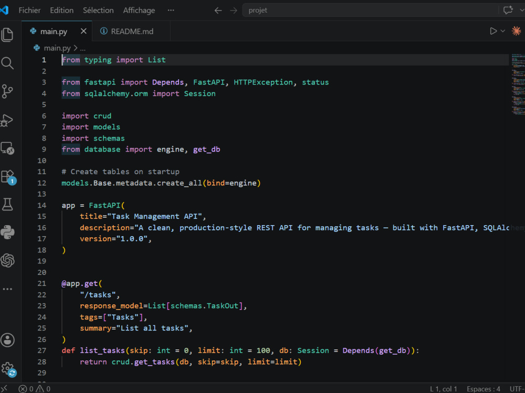The width and height of the screenshot is (525, 393).
Task: Click main.py in the breadcrumb
Action: (57, 48)
